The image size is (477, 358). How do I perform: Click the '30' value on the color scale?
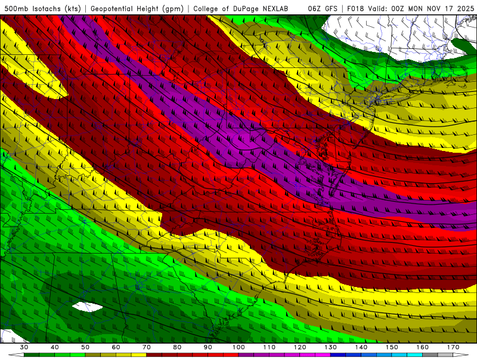tap(24, 347)
